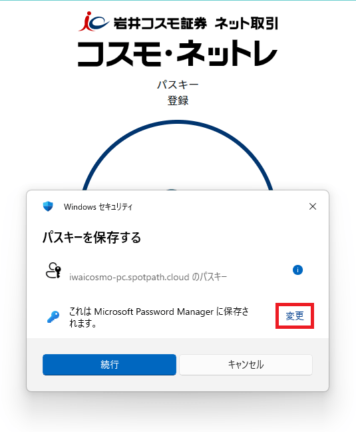Click the Microsoft Password Manager message text
Screen dimensions: 356x432
(158, 317)
